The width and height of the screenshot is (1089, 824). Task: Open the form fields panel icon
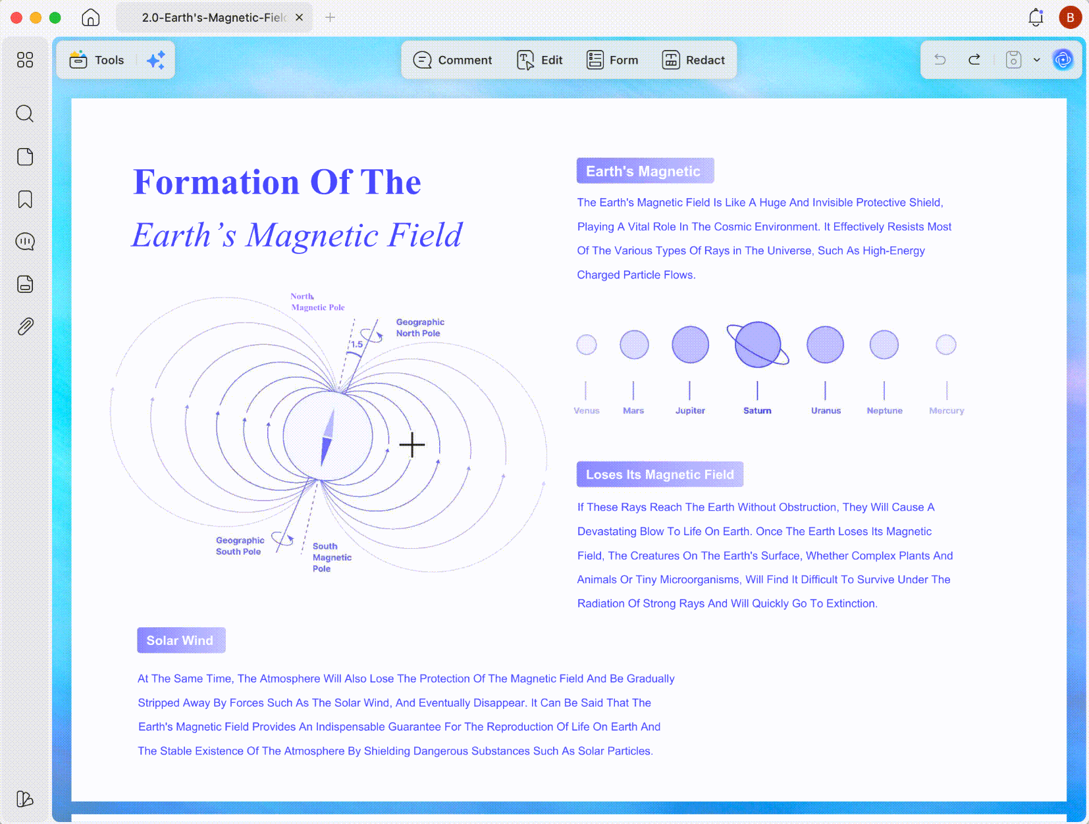tap(25, 284)
